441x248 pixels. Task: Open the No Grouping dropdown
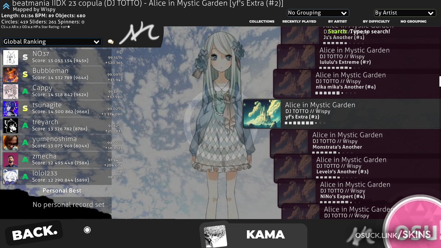pos(318,13)
